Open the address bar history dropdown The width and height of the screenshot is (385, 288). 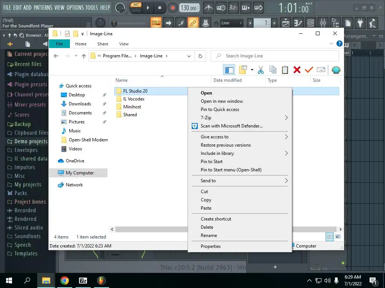coord(189,56)
